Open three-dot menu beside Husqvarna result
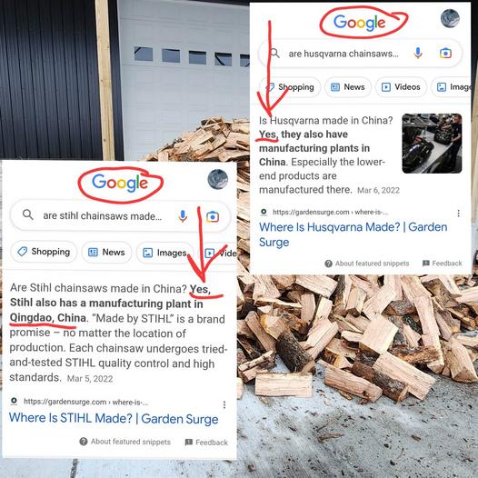This screenshot has width=478, height=478. 459,213
